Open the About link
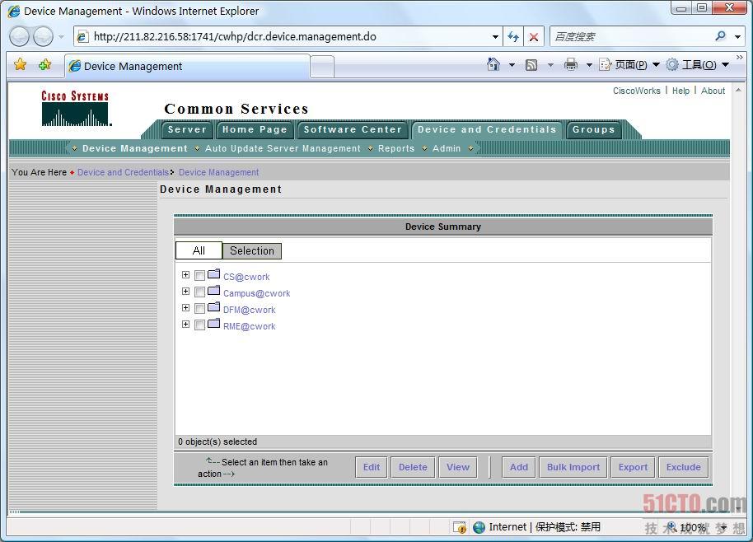This screenshot has width=753, height=542. click(x=713, y=91)
